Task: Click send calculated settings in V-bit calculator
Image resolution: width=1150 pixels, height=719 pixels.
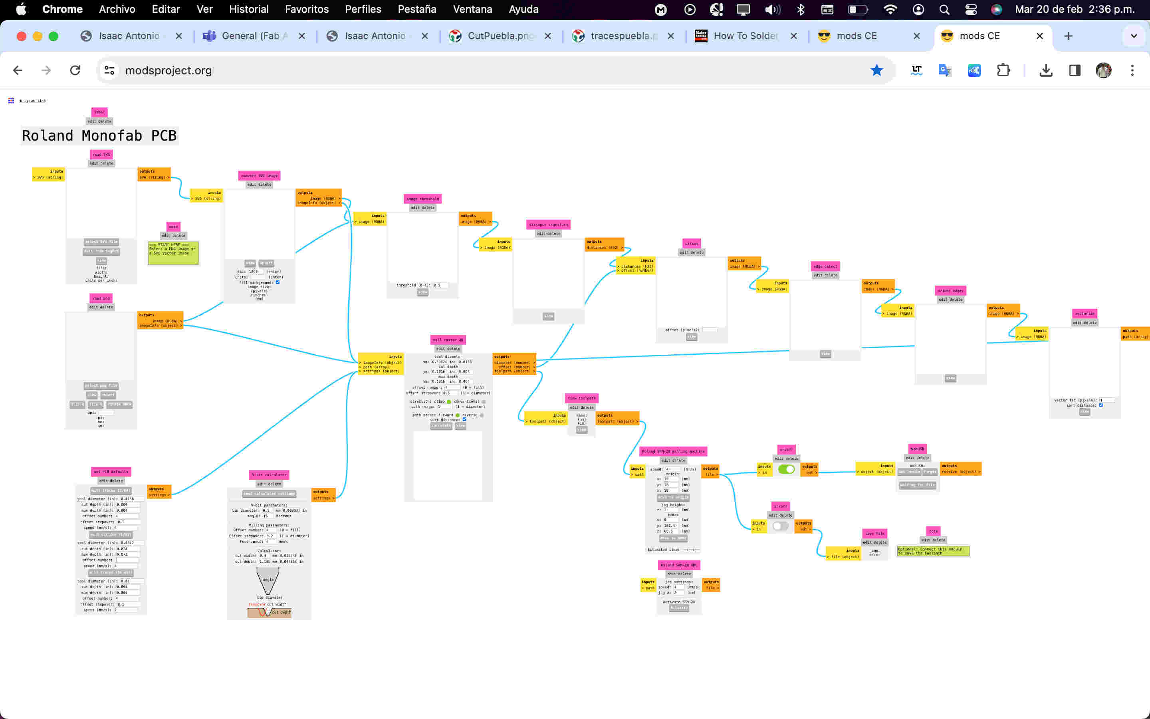Action: coord(269,494)
